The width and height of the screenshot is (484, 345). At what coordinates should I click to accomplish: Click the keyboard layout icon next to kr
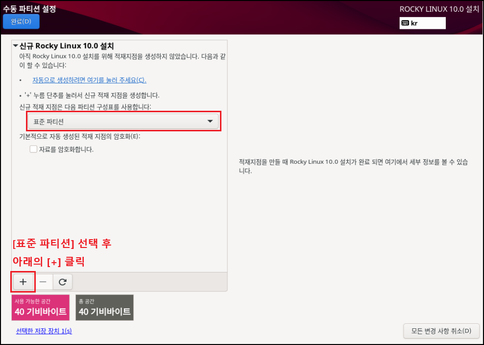pos(405,23)
